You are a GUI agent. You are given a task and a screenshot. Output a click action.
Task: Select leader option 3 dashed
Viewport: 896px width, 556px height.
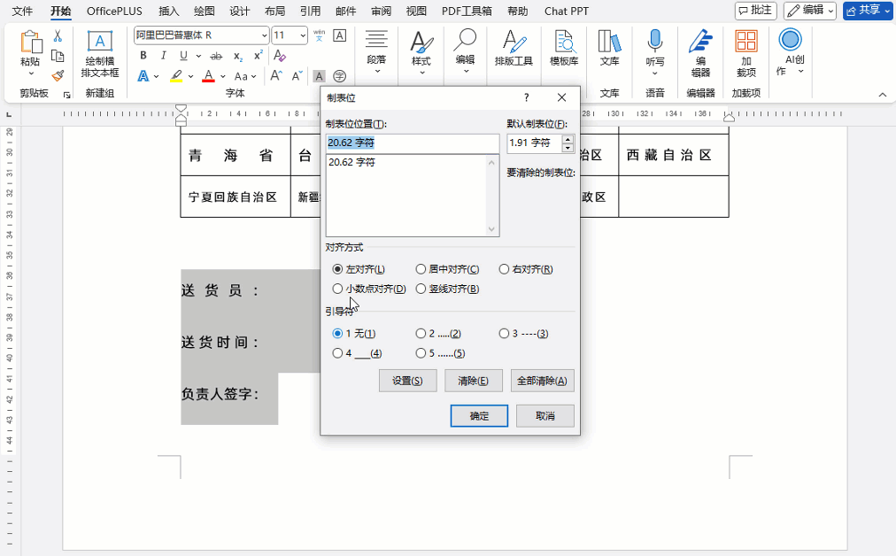point(504,333)
